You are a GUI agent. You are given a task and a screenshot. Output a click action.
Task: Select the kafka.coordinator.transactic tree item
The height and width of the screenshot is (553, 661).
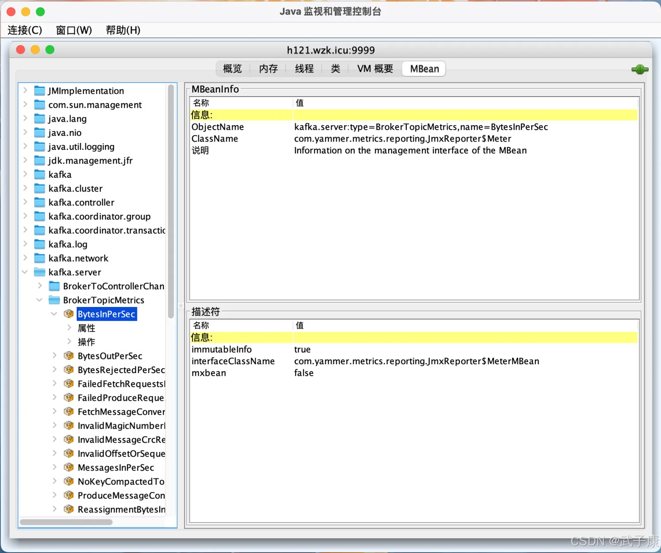107,231
